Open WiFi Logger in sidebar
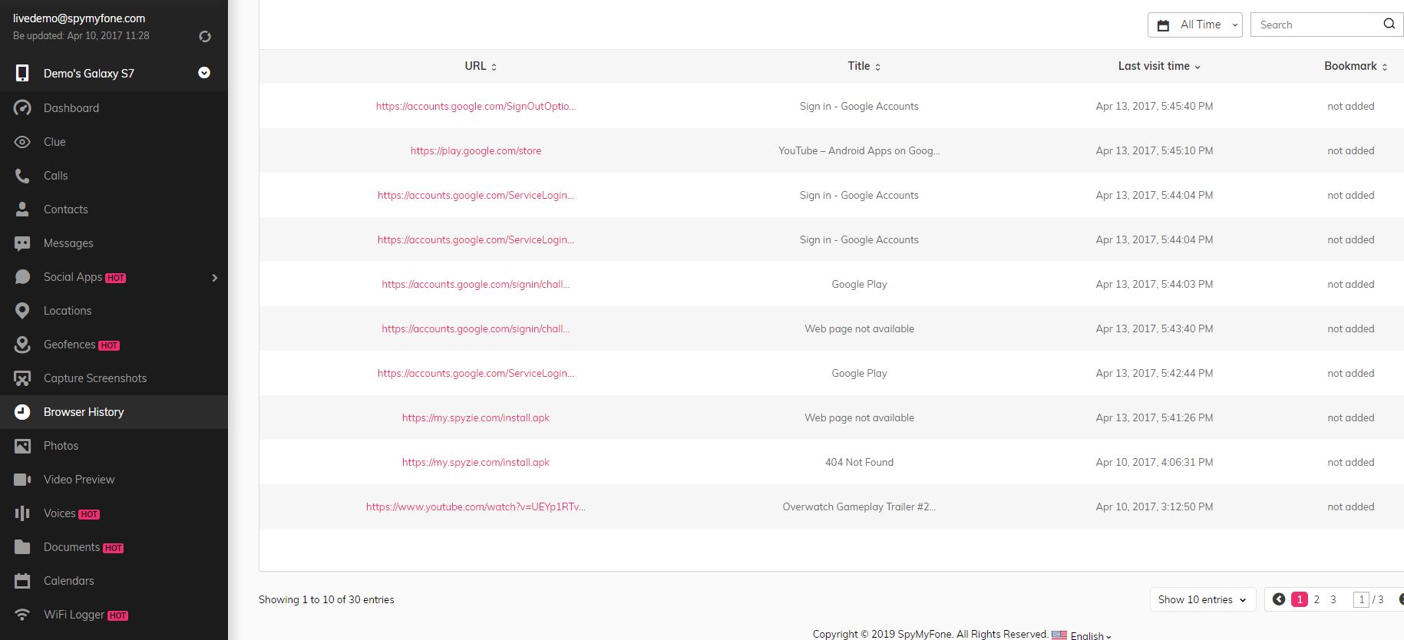This screenshot has height=640, width=1404. tap(114, 615)
